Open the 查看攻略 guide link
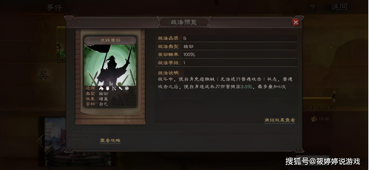 coord(110,140)
